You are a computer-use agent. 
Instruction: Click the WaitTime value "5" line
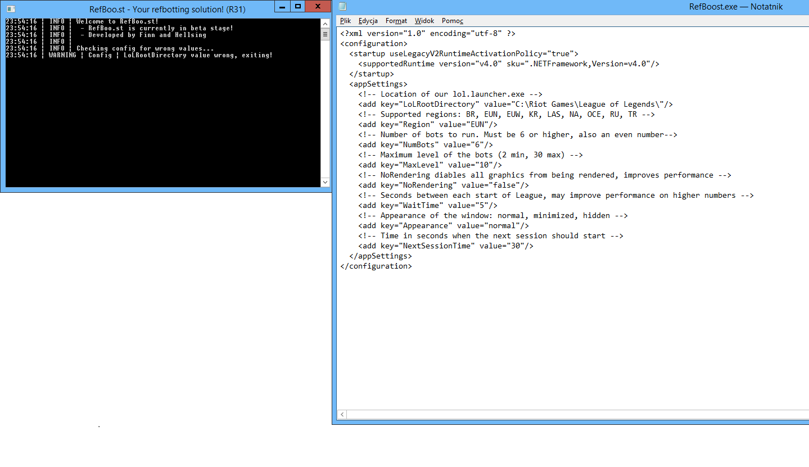click(428, 206)
